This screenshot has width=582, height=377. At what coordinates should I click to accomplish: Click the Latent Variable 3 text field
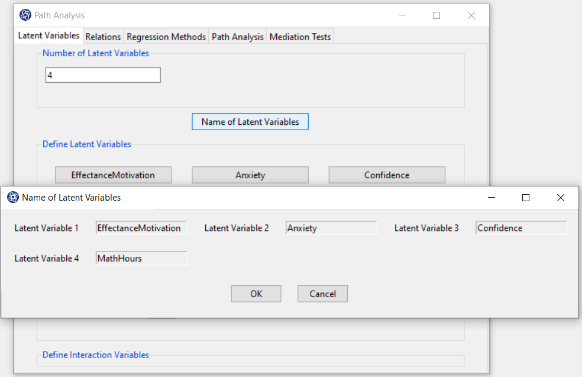point(522,228)
